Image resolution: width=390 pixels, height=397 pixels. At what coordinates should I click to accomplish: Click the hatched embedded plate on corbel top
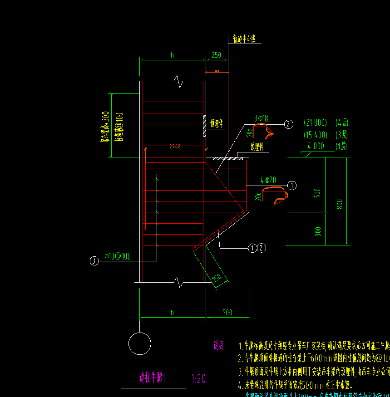228,158
